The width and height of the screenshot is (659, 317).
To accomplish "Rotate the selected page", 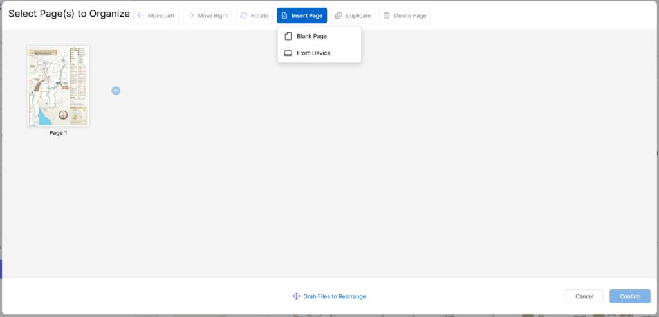I will [254, 15].
